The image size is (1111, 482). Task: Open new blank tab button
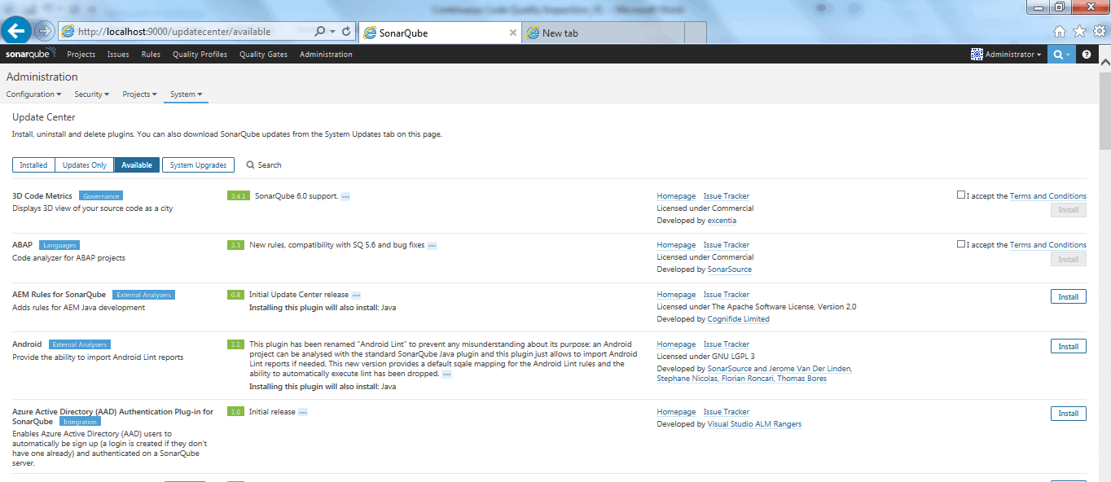point(695,33)
